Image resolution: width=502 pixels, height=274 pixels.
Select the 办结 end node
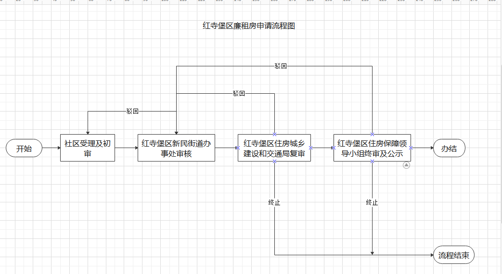[x=449, y=148]
